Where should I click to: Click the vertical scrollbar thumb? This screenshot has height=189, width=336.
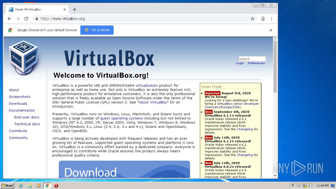click(275, 66)
